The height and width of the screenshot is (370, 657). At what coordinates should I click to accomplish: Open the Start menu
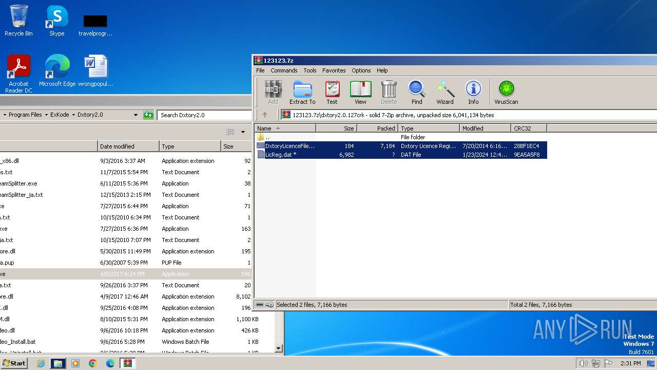[14, 363]
